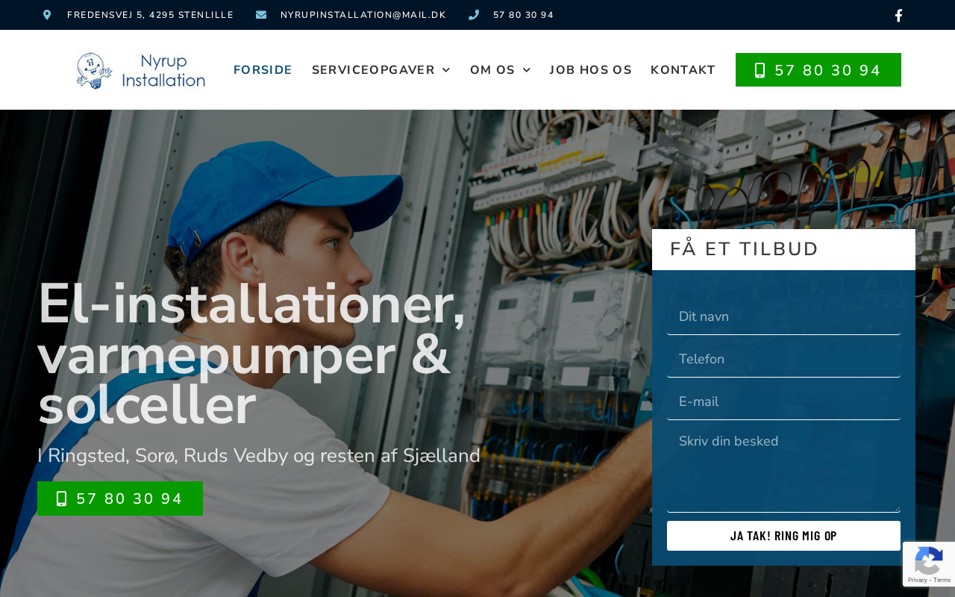Click the 'Skriv din besked' text area
This screenshot has width=955, height=597.
pos(783,470)
